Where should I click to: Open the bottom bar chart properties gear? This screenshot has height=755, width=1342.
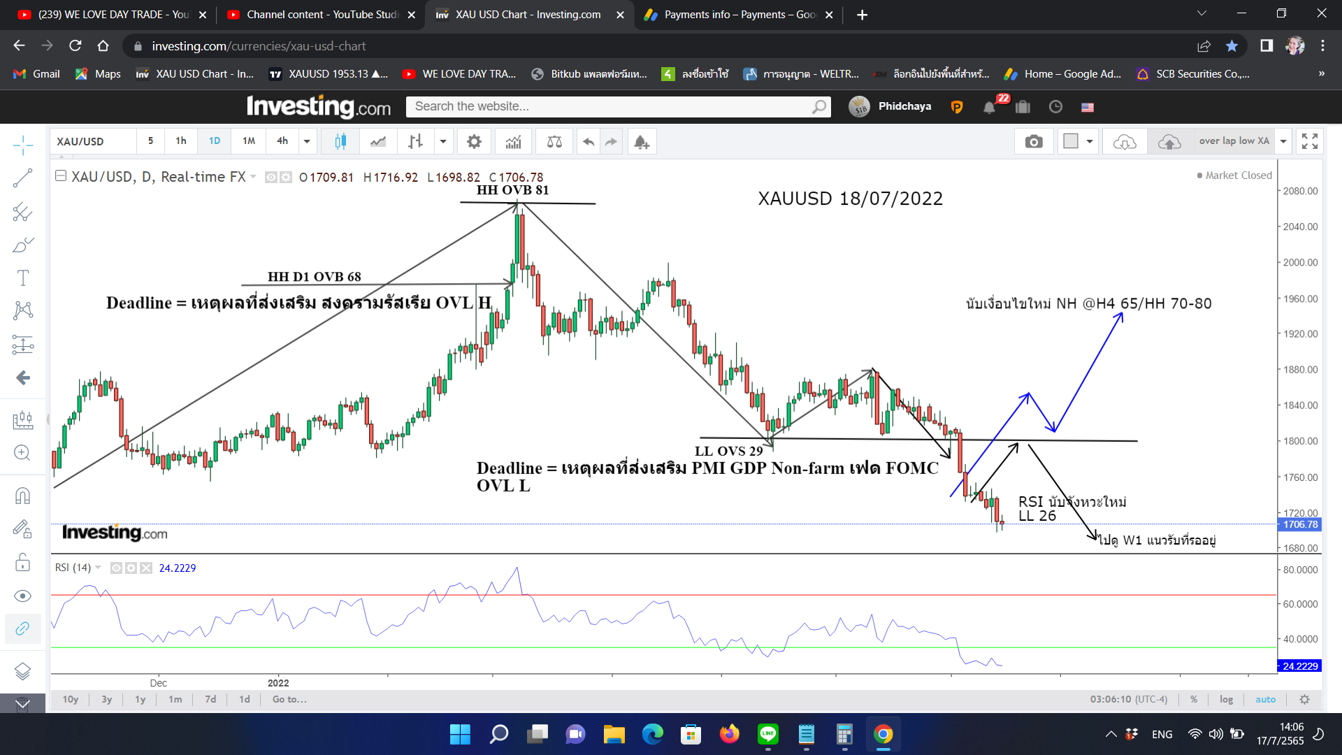click(x=1304, y=700)
